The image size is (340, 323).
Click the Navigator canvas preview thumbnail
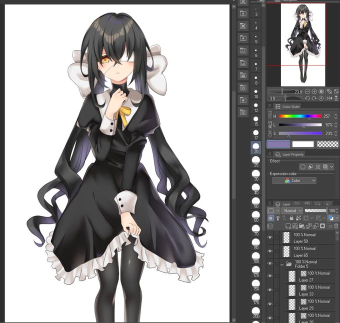tap(303, 45)
